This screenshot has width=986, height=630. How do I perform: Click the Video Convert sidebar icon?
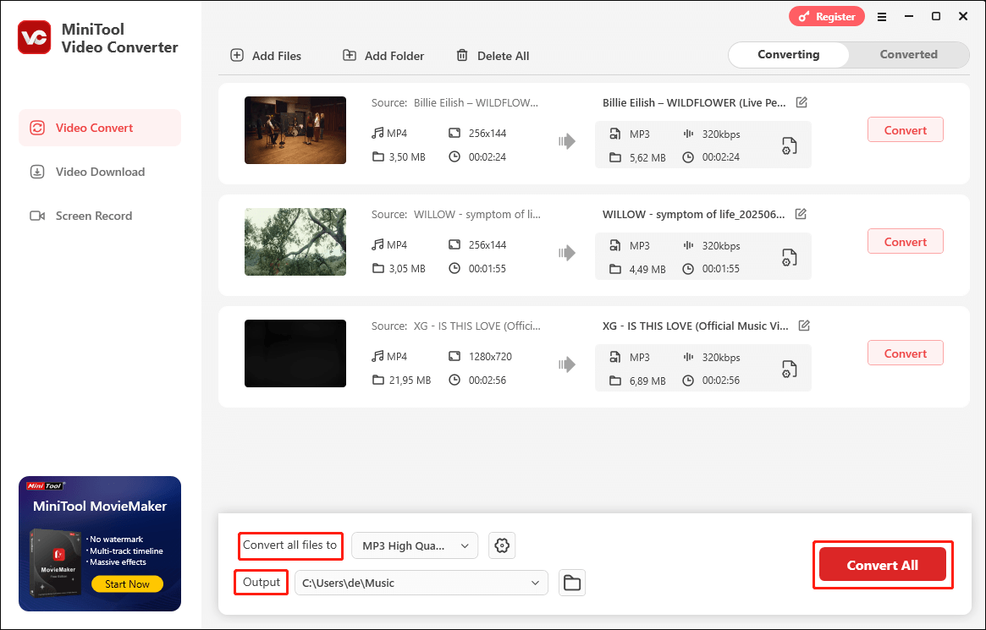(37, 128)
